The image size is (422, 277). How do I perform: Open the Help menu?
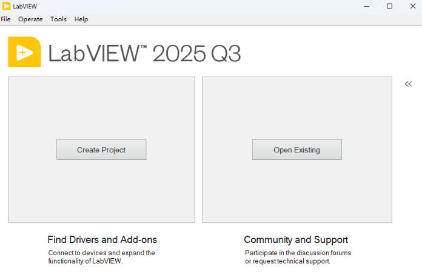81,19
